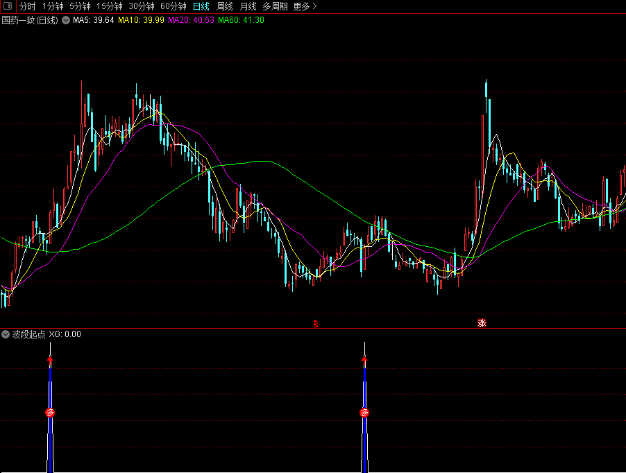626x473 pixels.
Task: Click the second red up-arrow signal
Action: (x=364, y=360)
